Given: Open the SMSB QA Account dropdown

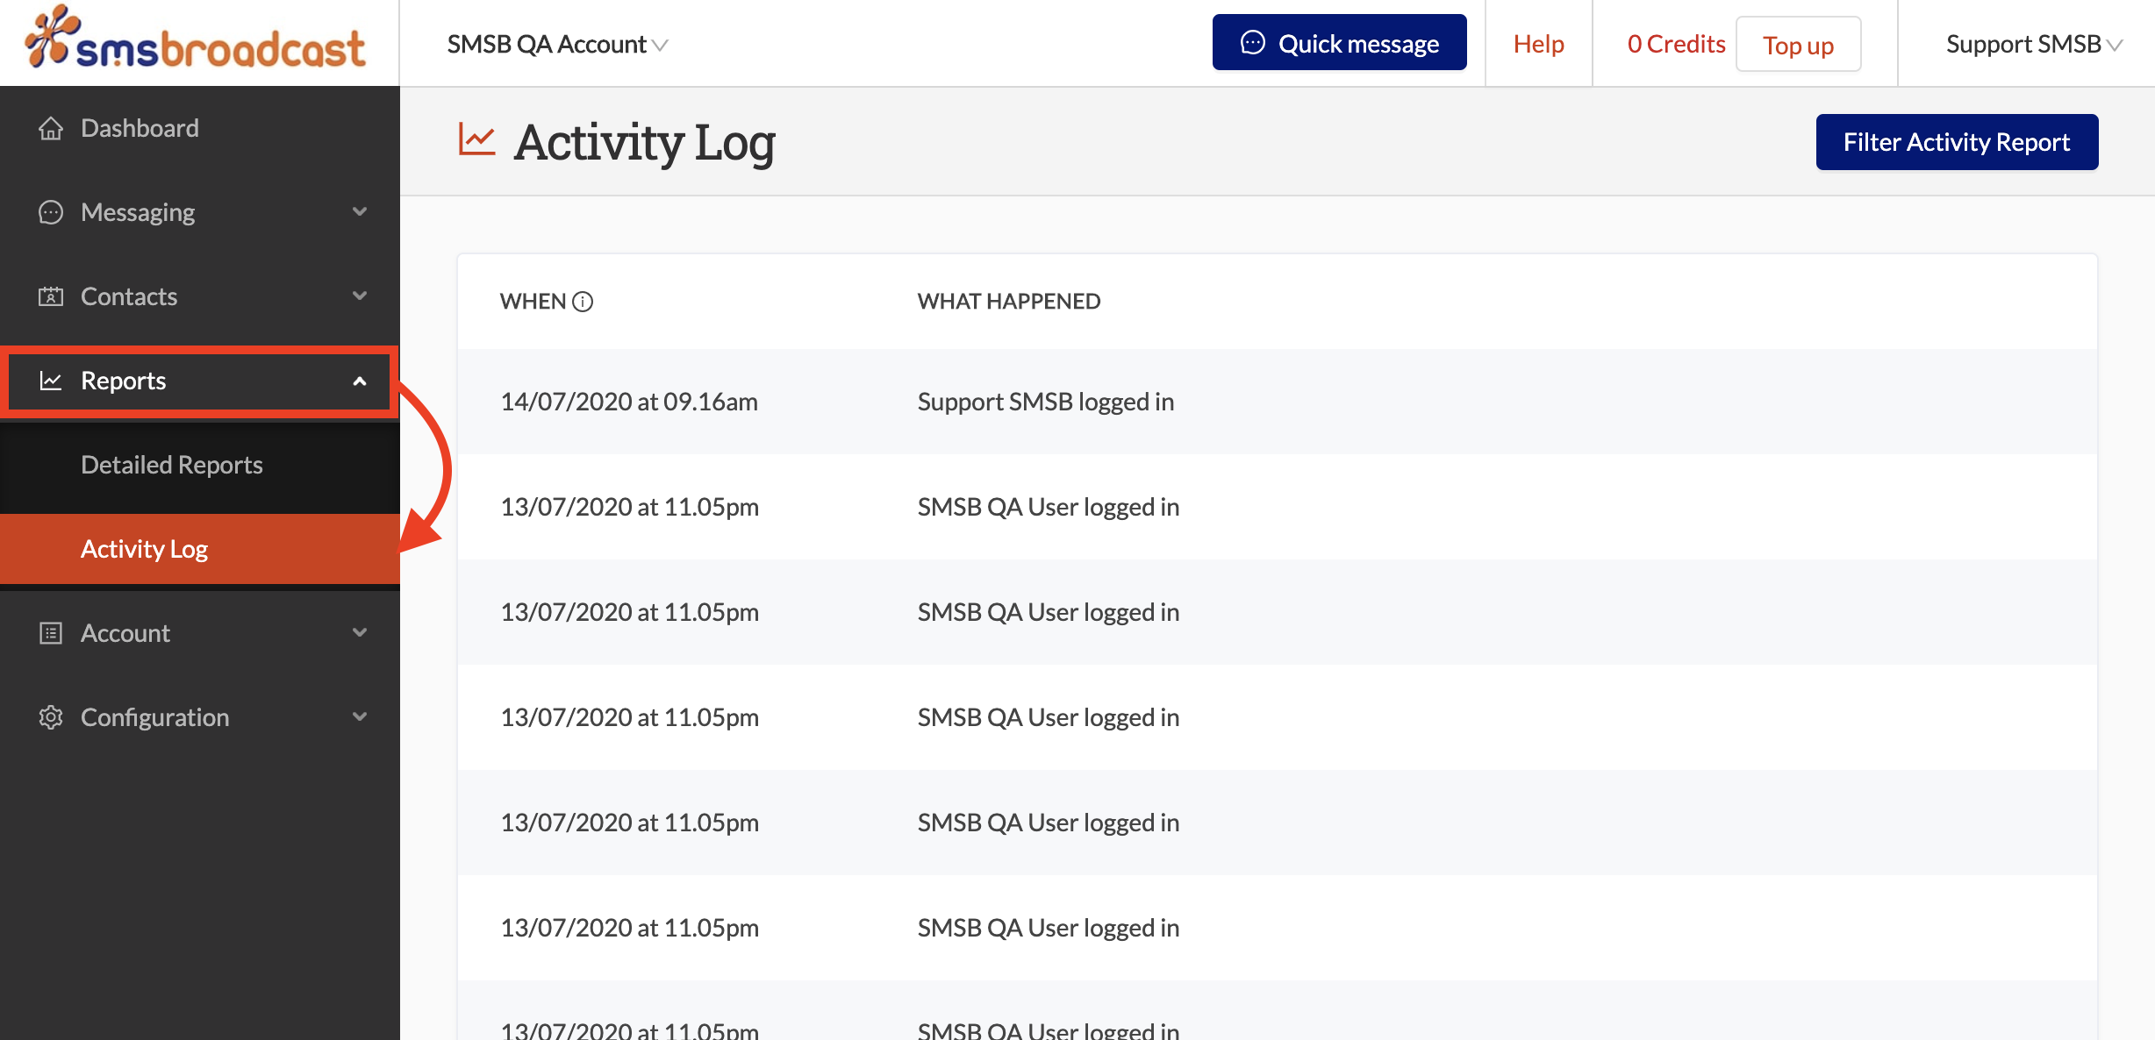Looking at the screenshot, I should pos(557,44).
